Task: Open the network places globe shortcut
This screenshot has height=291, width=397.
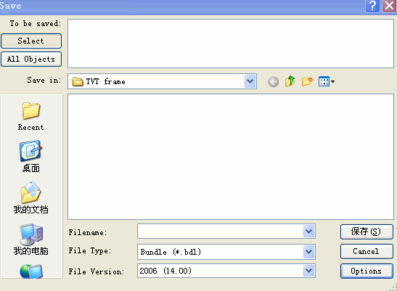Action: click(x=31, y=271)
